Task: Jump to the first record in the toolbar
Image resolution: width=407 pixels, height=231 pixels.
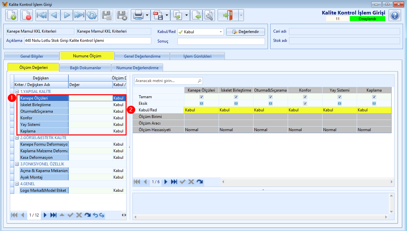Action: click(x=42, y=15)
